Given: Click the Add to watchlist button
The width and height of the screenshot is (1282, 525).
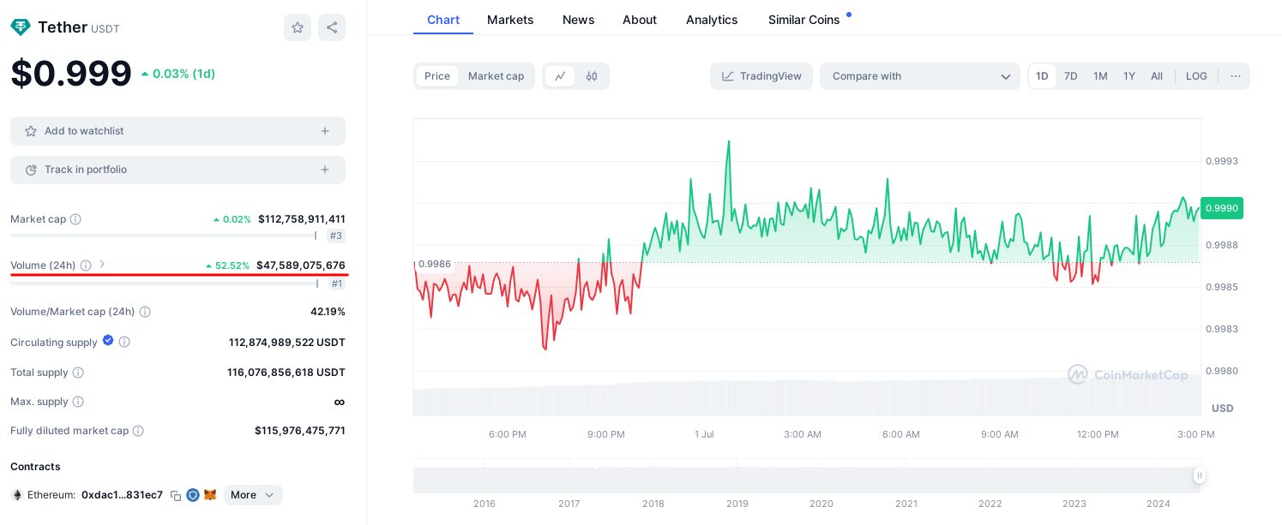Looking at the screenshot, I should point(178,131).
